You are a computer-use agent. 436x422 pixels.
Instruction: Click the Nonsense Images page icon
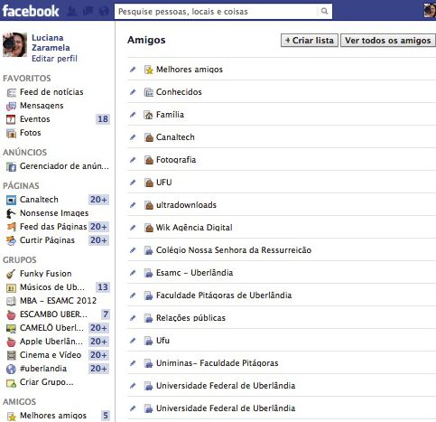[11, 213]
